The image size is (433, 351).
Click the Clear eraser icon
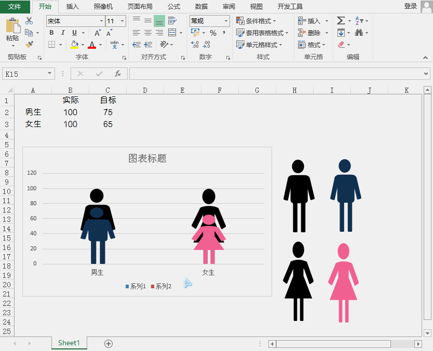[x=341, y=45]
